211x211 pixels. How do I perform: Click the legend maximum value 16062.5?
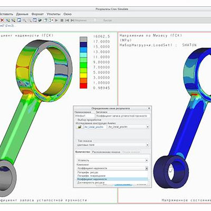(101, 36)
